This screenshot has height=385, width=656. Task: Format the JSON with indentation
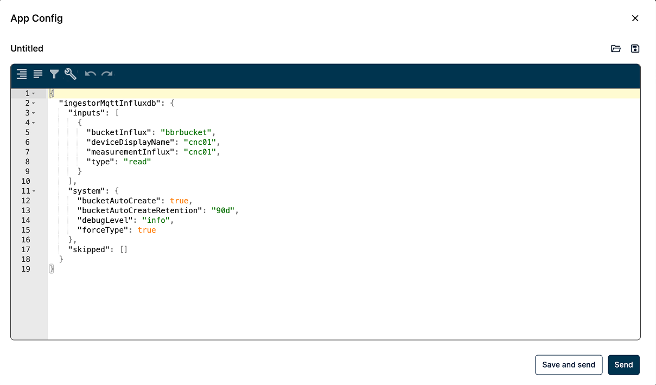(22, 74)
